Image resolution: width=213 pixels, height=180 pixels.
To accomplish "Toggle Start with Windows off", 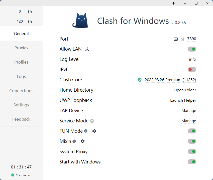I will (x=192, y=162).
